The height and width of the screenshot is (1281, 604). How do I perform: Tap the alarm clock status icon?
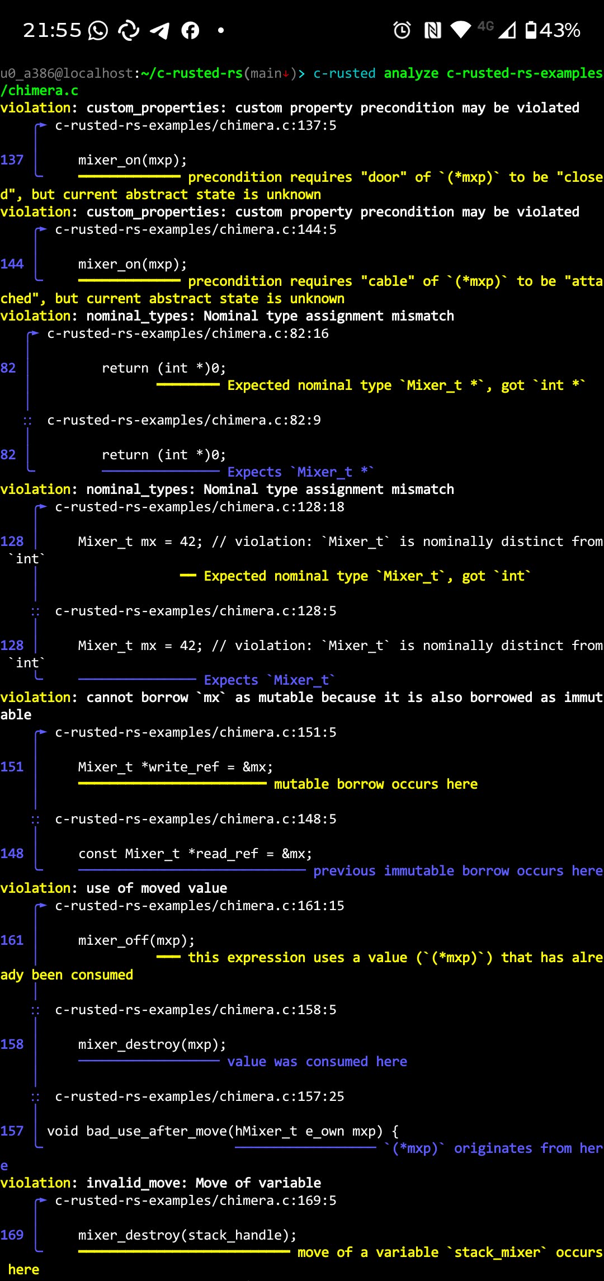click(402, 30)
